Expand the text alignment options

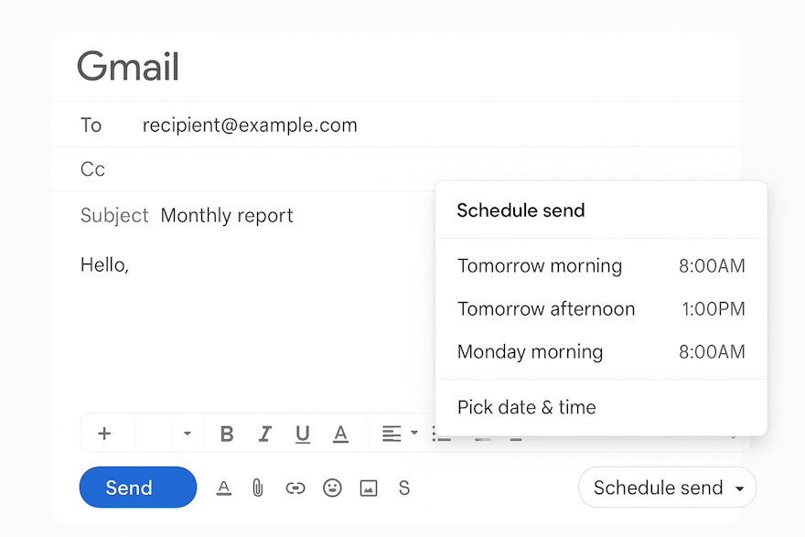[415, 433]
